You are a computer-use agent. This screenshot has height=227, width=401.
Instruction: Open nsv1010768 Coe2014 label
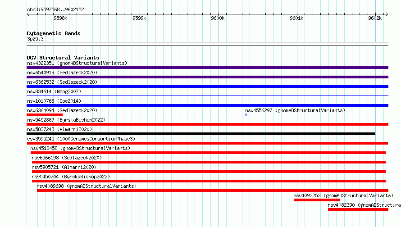pyautogui.click(x=54, y=101)
